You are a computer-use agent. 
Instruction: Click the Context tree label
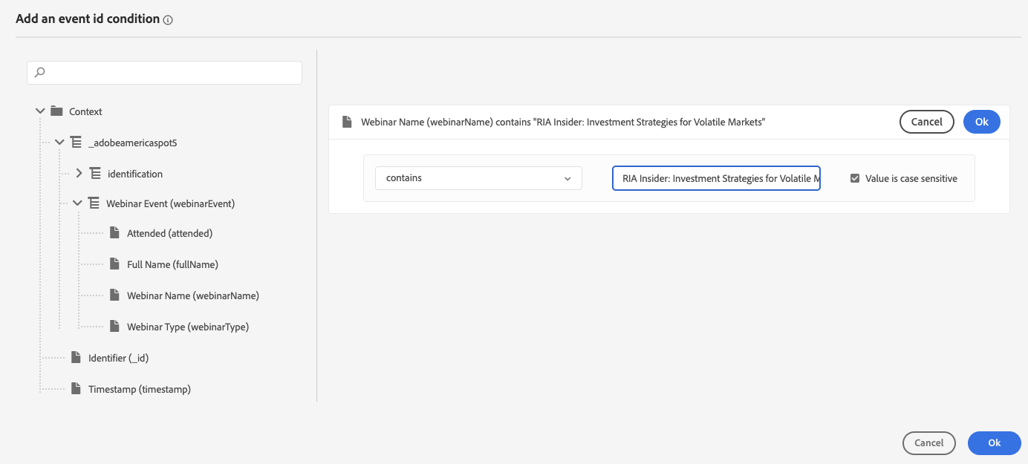[85, 111]
